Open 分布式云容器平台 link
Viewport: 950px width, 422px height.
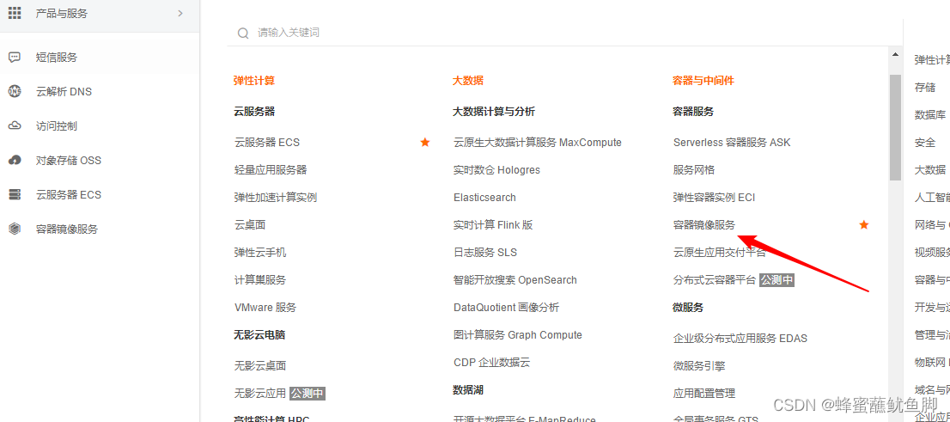click(715, 280)
